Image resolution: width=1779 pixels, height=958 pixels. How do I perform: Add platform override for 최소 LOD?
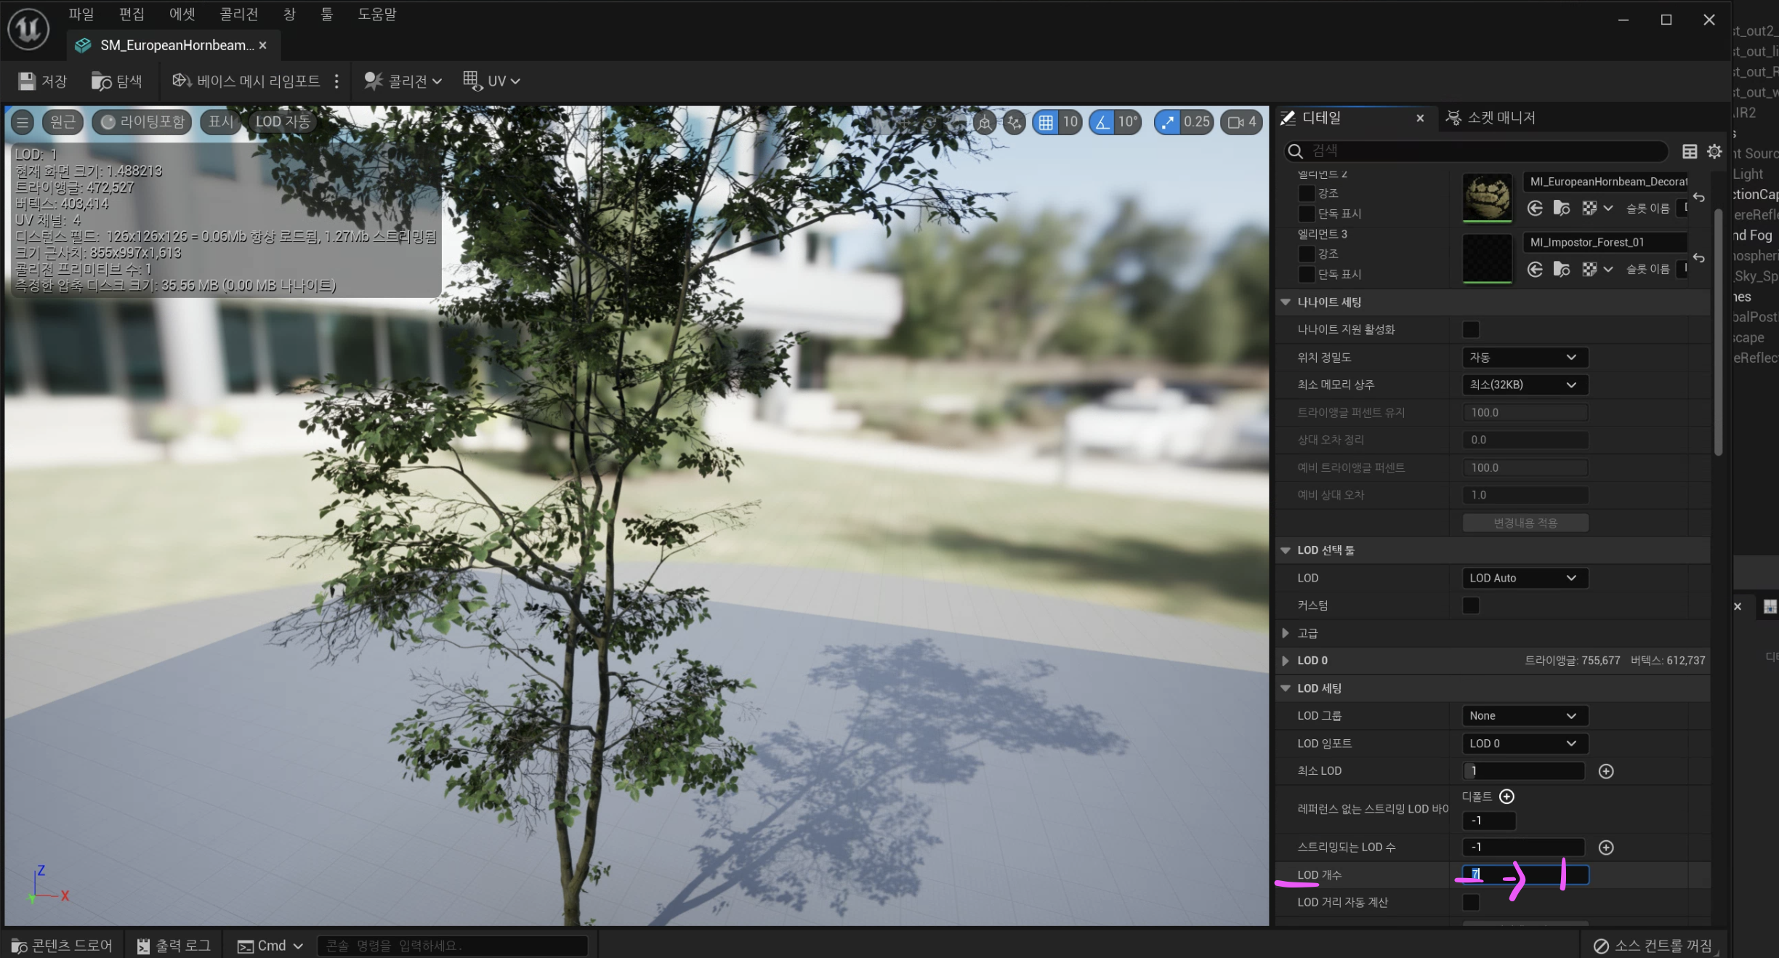[1606, 771]
